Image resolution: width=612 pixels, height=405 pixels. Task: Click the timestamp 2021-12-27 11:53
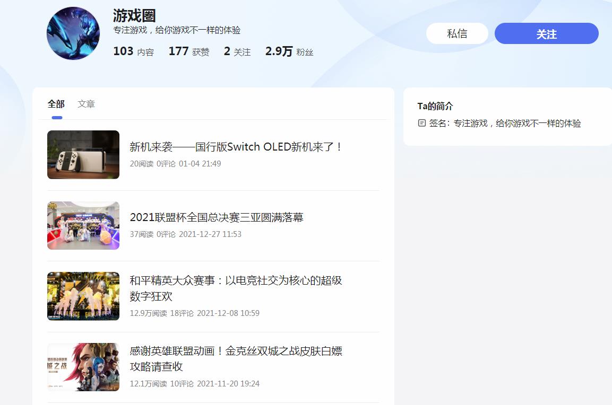click(210, 234)
